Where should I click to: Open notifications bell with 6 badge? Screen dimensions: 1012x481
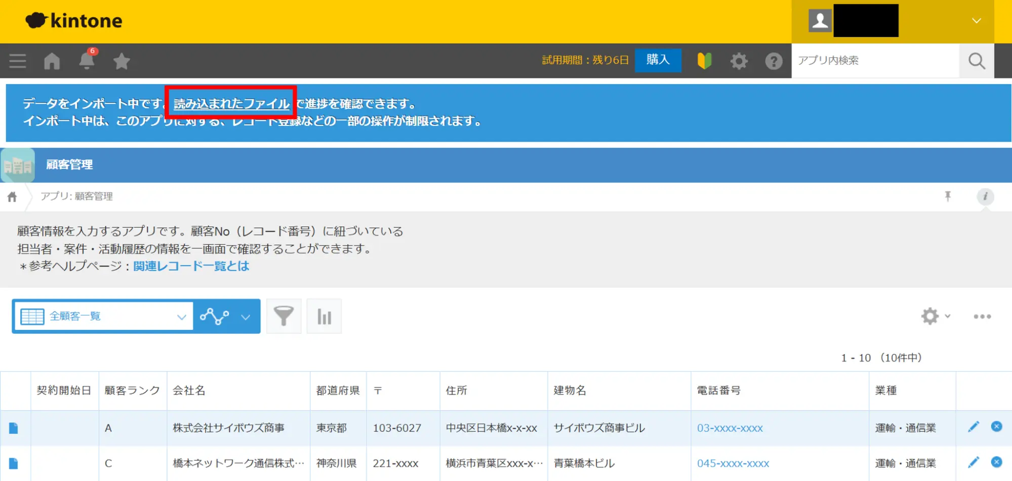87,61
